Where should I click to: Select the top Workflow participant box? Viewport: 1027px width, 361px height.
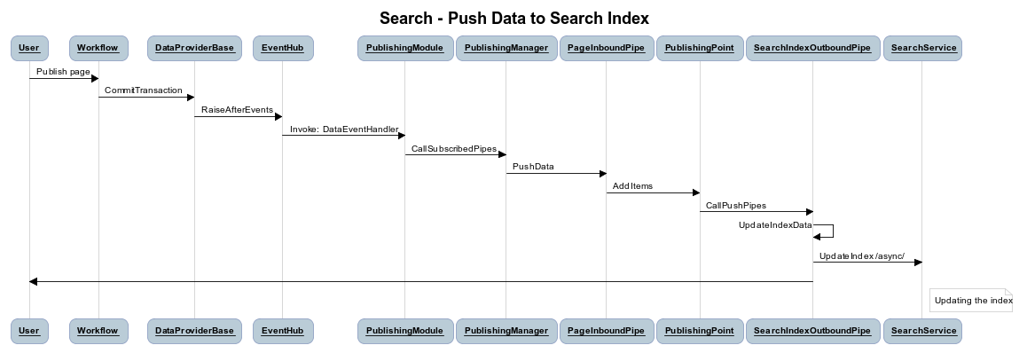(x=98, y=48)
